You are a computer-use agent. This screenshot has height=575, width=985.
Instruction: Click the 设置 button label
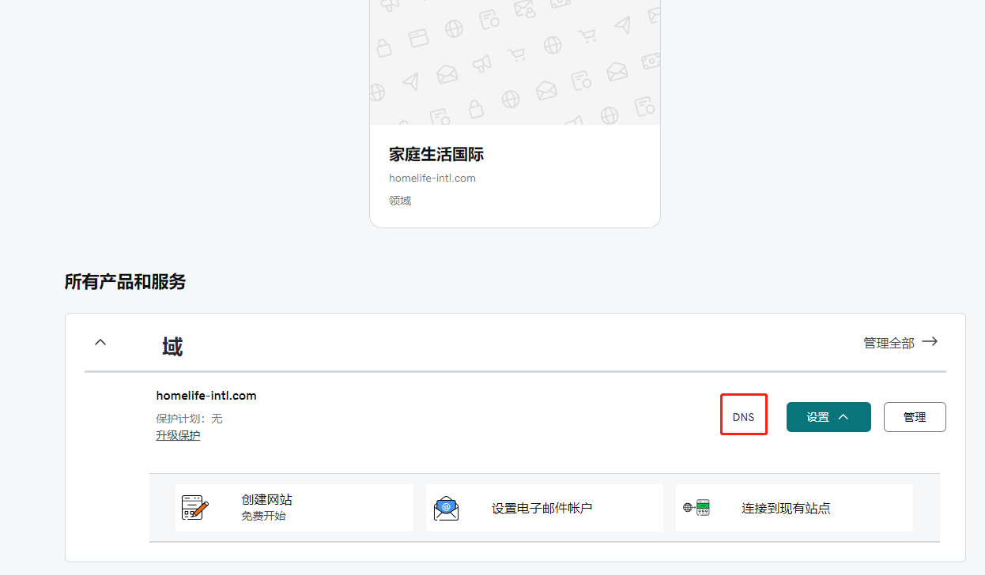tap(817, 417)
